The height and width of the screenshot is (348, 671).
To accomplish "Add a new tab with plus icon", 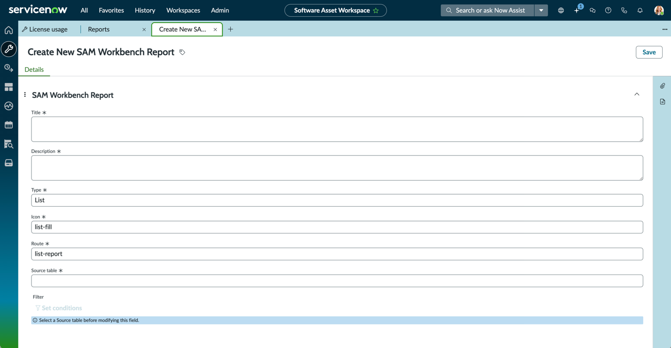I will pos(230,29).
